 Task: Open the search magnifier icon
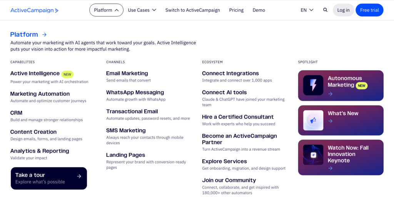click(325, 10)
